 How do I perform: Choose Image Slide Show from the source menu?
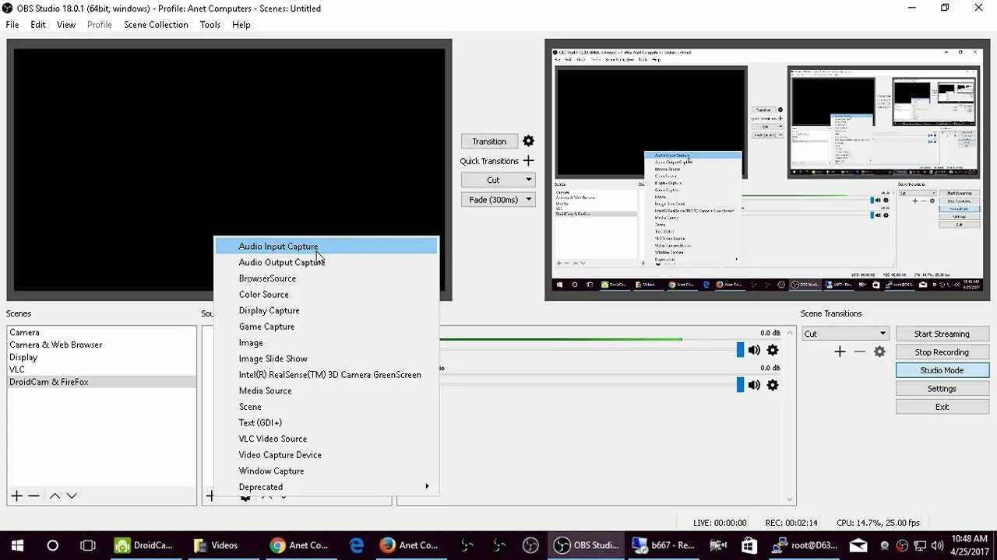click(x=327, y=359)
